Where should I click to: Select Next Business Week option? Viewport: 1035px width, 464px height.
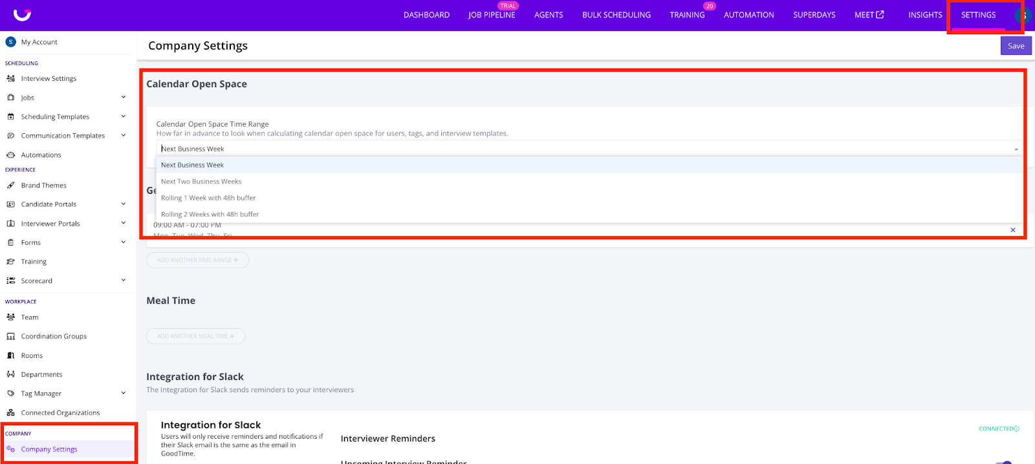(x=589, y=165)
